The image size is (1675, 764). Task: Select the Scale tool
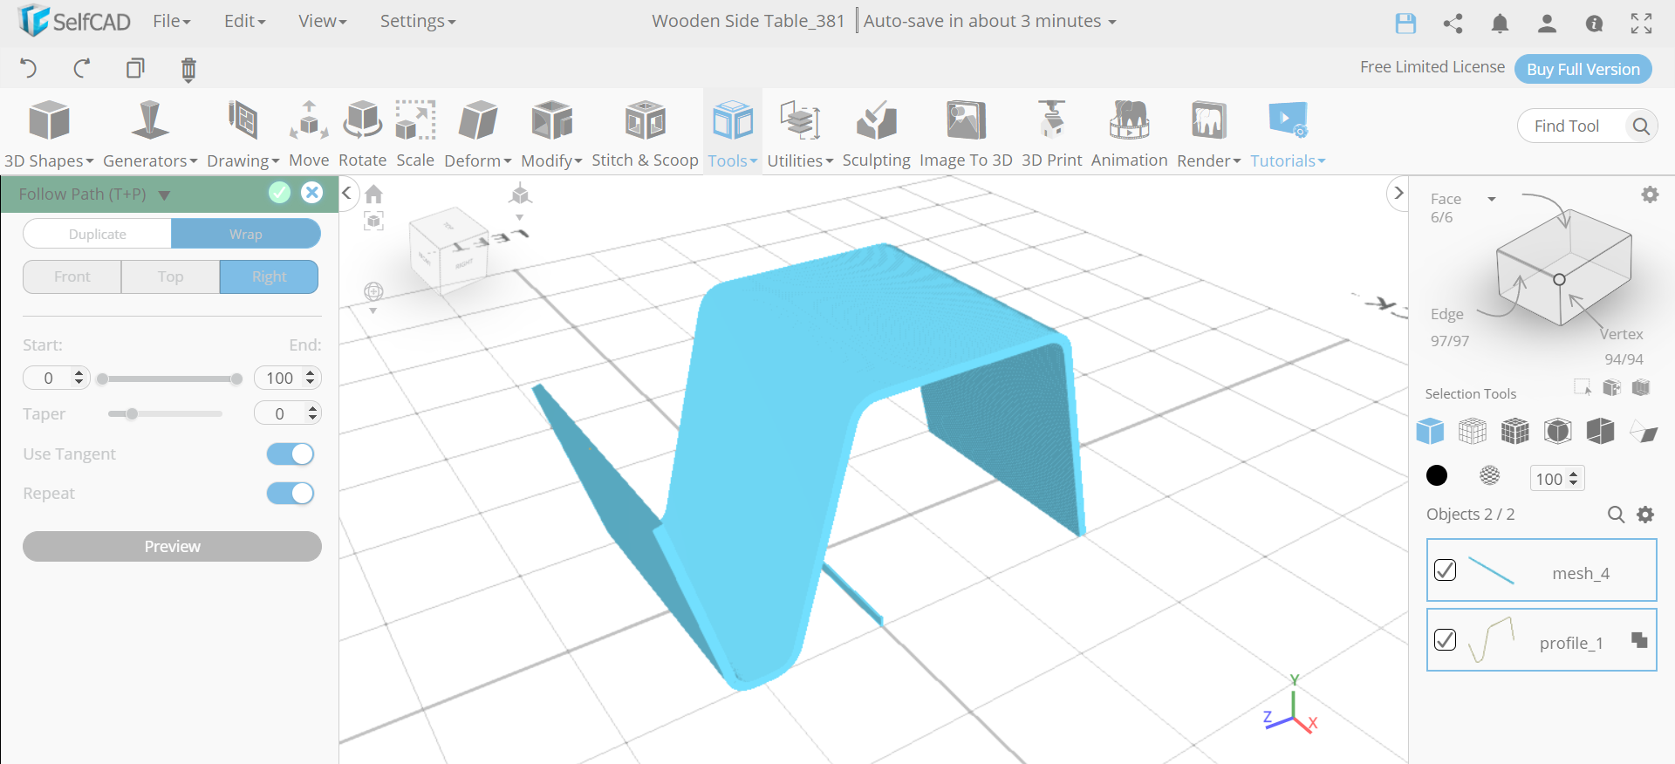click(x=415, y=133)
